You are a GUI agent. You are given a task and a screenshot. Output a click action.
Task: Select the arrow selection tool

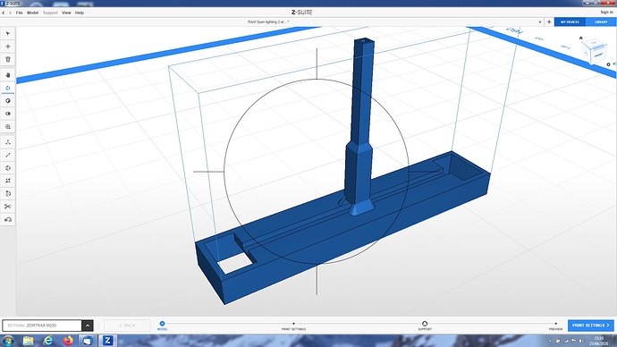(8, 33)
